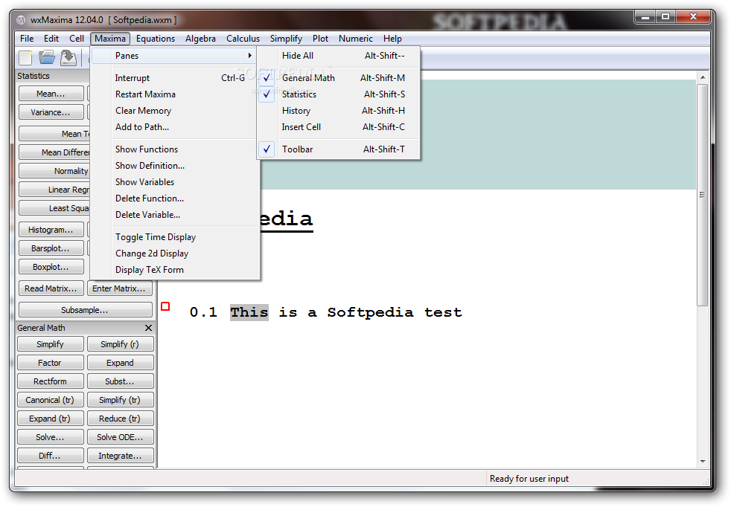Choose Add to Path...
The height and width of the screenshot is (507, 731).
point(174,127)
